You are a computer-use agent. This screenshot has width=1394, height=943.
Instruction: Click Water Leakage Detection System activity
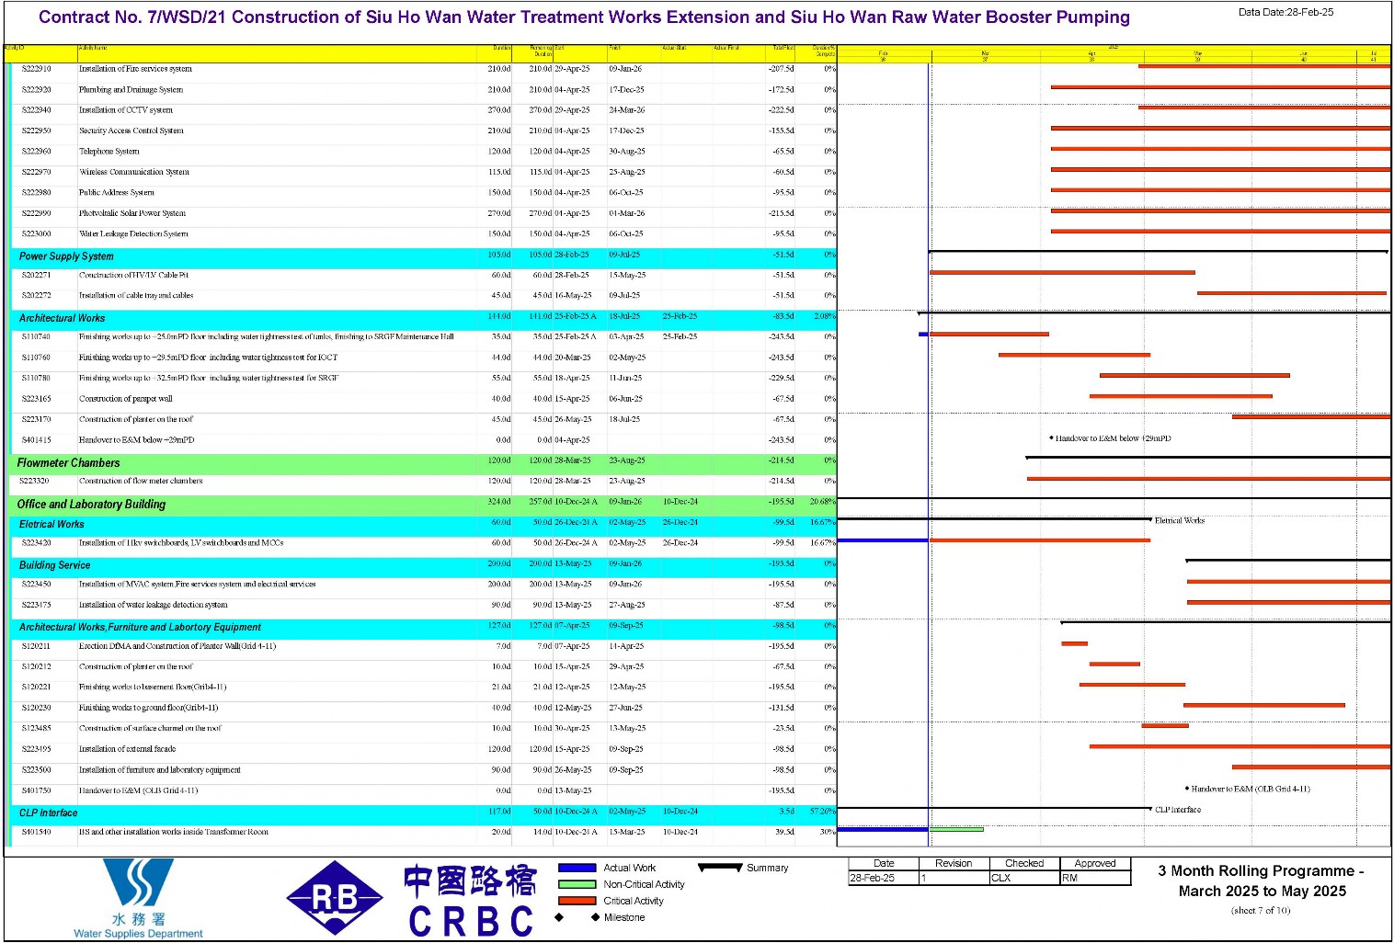pos(133,234)
